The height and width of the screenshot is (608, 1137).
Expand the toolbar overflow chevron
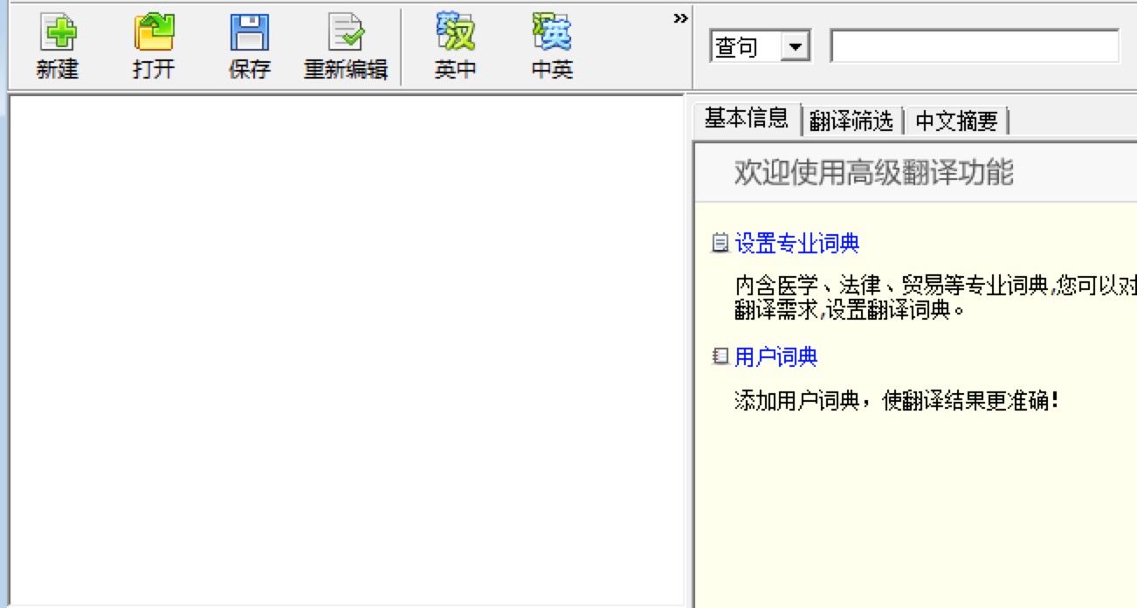pos(680,19)
